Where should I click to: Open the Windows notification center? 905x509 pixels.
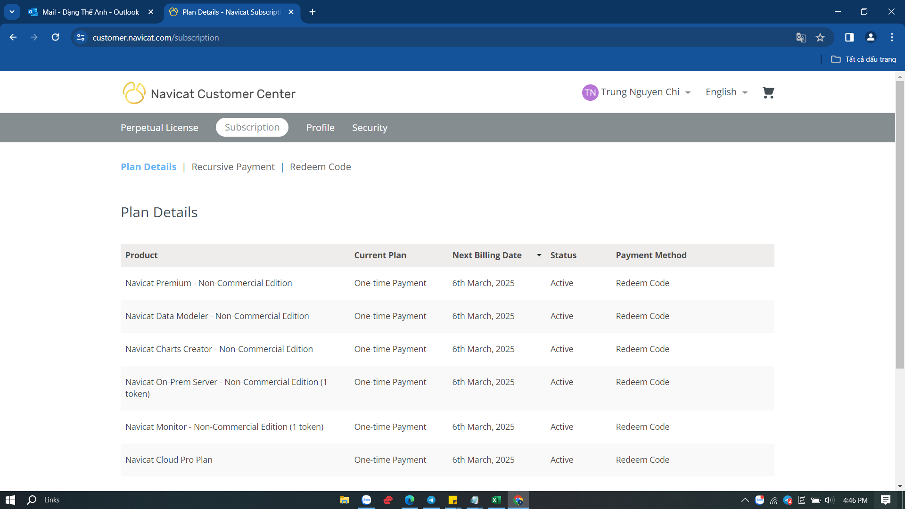(x=886, y=500)
